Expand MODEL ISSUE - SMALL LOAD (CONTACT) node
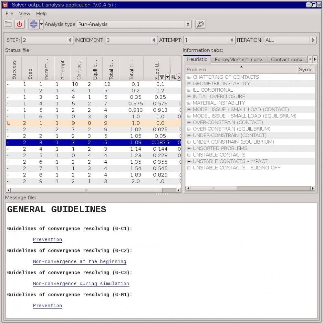The width and height of the screenshot is (323, 324). point(189,109)
